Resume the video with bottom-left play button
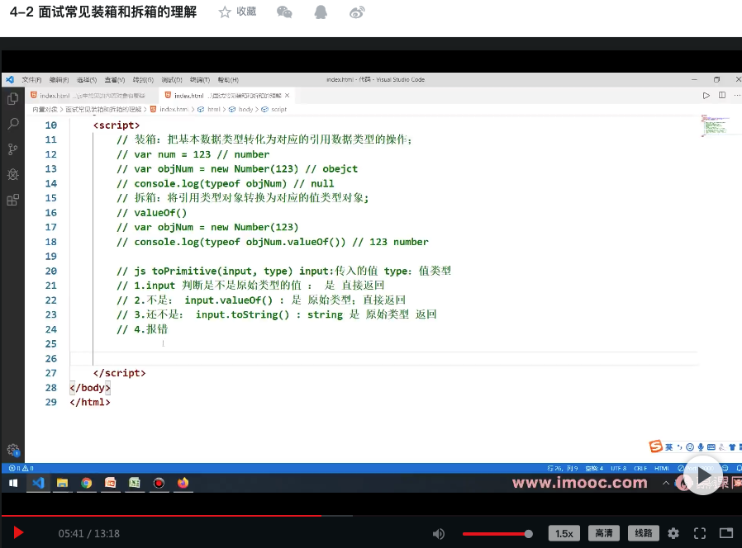 pyautogui.click(x=18, y=533)
